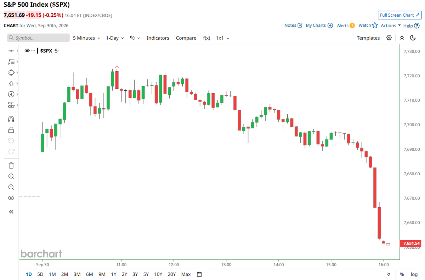425x280 pixels.
Task: Select the 9M range
Action: tap(102, 274)
